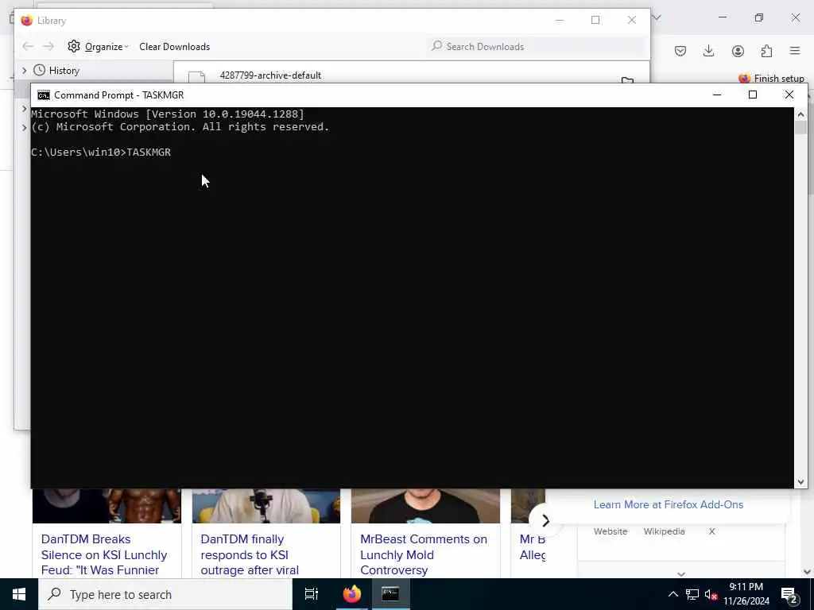This screenshot has width=814, height=610.
Task: Open Action Center notifications icon
Action: click(x=789, y=595)
